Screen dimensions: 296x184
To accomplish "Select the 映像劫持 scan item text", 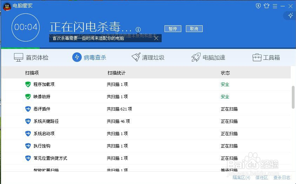I will pos(42,97).
